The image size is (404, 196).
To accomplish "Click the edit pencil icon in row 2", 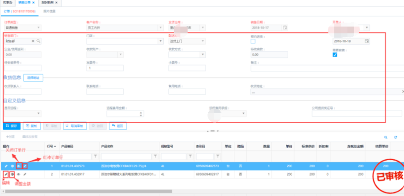I will click(6, 174).
